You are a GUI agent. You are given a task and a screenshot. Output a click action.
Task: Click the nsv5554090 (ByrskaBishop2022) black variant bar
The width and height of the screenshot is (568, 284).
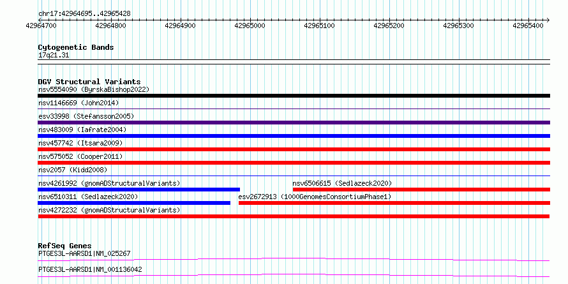(x=294, y=96)
